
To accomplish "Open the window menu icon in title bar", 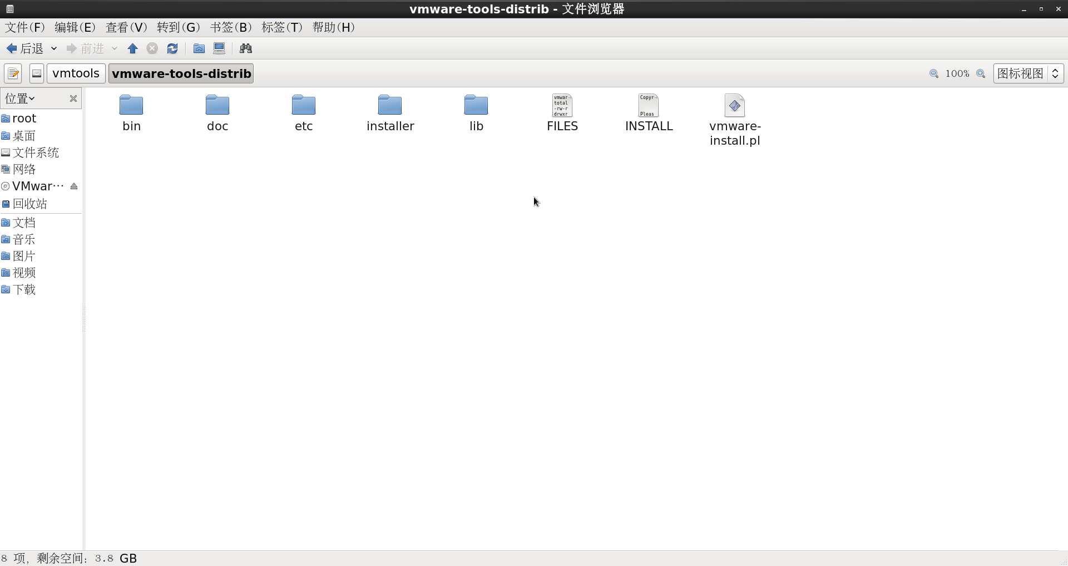I will coord(9,9).
